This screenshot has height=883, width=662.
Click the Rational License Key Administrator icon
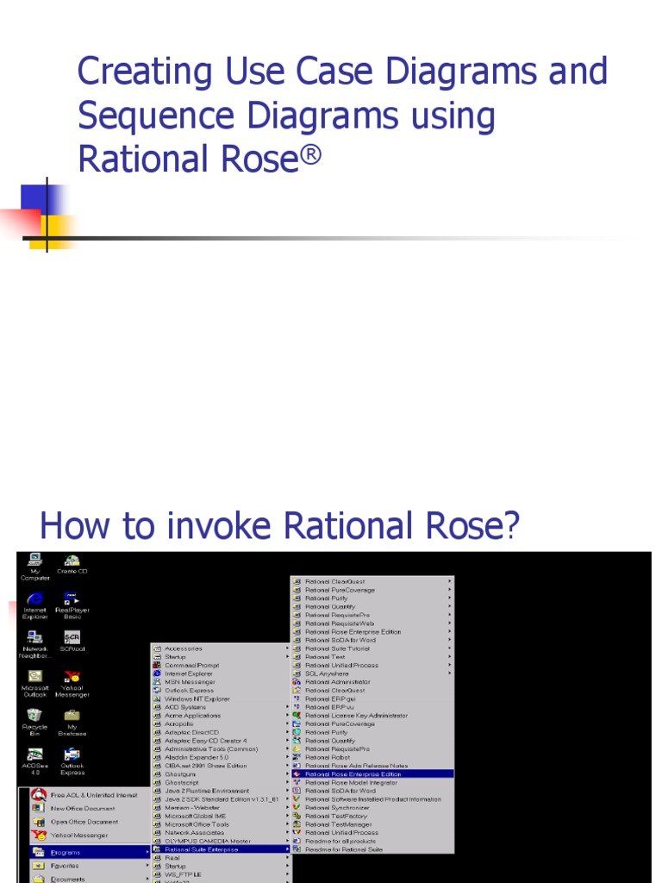tap(297, 715)
